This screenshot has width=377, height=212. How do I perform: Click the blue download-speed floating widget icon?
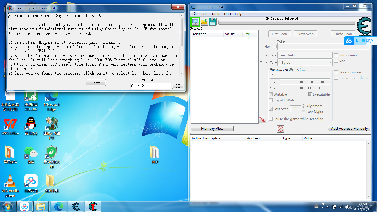click(x=349, y=41)
